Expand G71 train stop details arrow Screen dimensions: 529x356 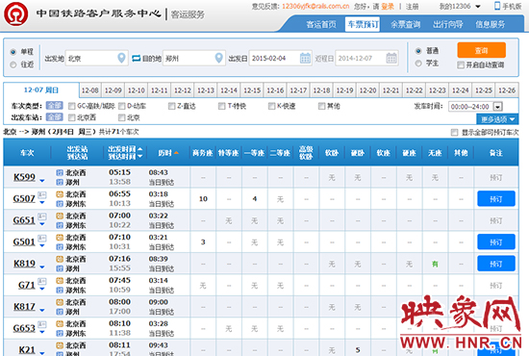(42, 289)
